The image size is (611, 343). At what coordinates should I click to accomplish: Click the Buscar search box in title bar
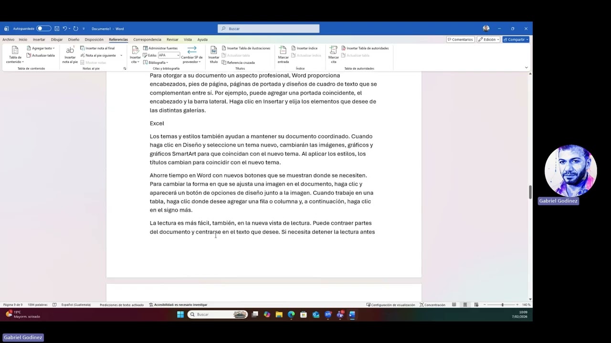pos(268,29)
